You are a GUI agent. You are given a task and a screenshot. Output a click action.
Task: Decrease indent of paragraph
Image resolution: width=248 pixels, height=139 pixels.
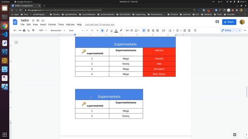[x=184, y=31]
